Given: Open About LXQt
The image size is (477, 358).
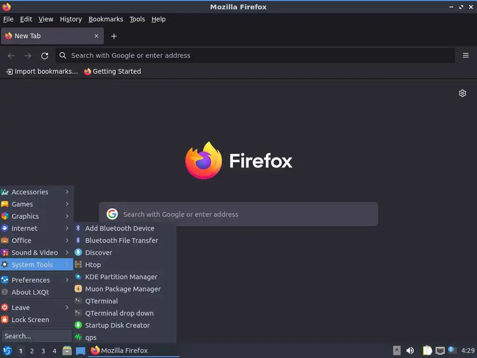Looking at the screenshot, I should click(36, 292).
